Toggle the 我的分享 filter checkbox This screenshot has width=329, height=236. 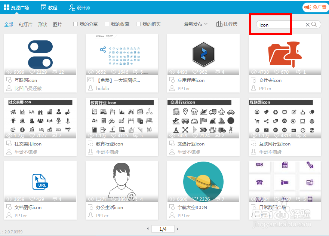click(76, 24)
